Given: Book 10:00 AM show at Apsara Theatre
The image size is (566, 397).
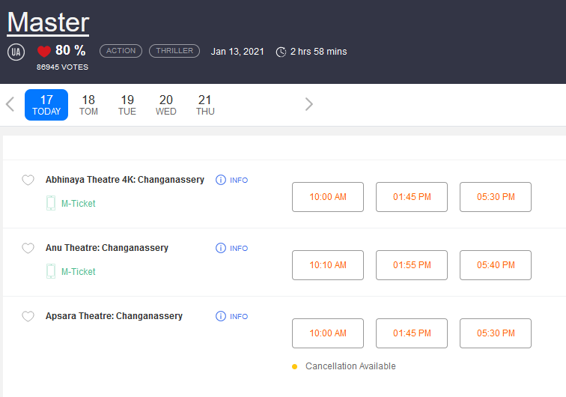Looking at the screenshot, I should [x=328, y=333].
